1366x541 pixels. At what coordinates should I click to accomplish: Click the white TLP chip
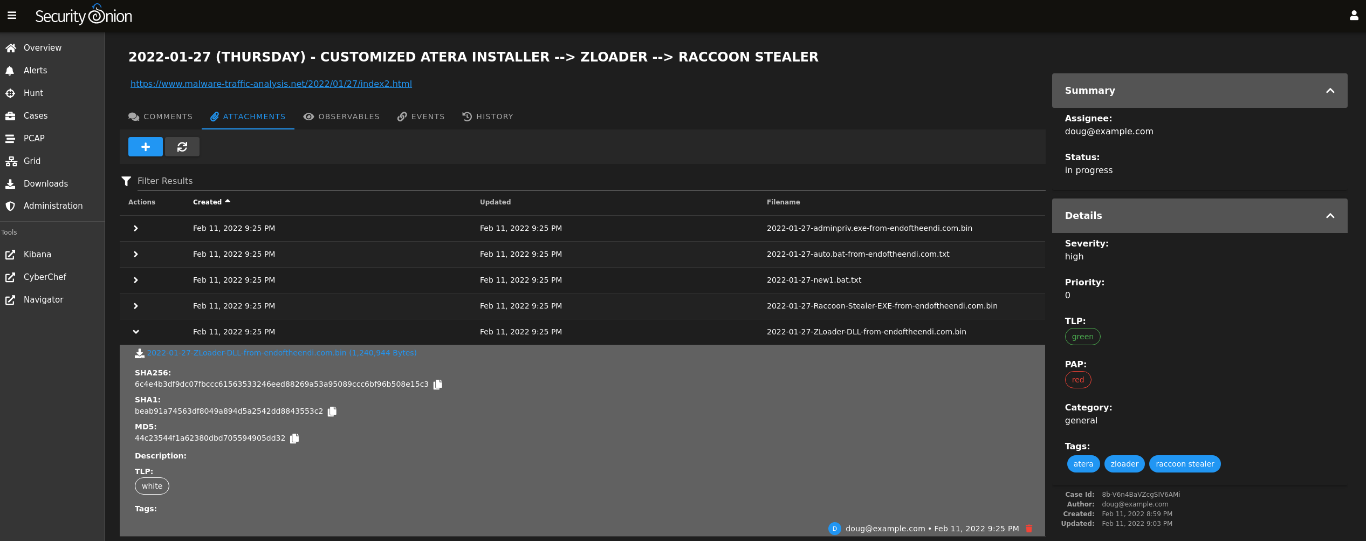tap(152, 486)
